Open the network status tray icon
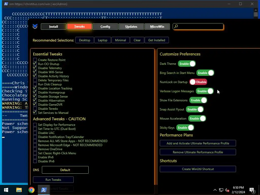The image size is (260, 195). point(221,190)
